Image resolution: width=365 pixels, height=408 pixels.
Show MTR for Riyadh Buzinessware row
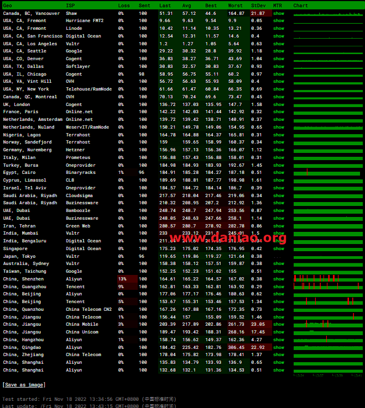278,203
